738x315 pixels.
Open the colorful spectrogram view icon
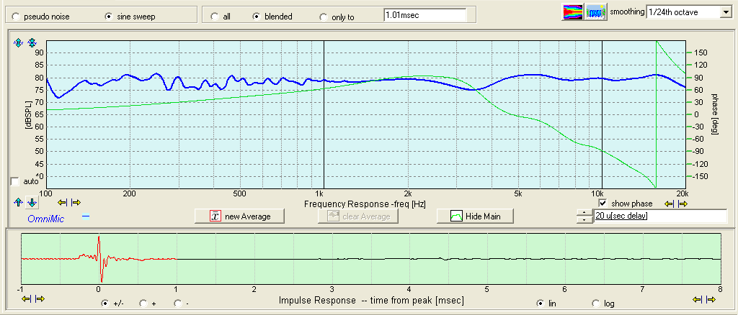click(572, 12)
